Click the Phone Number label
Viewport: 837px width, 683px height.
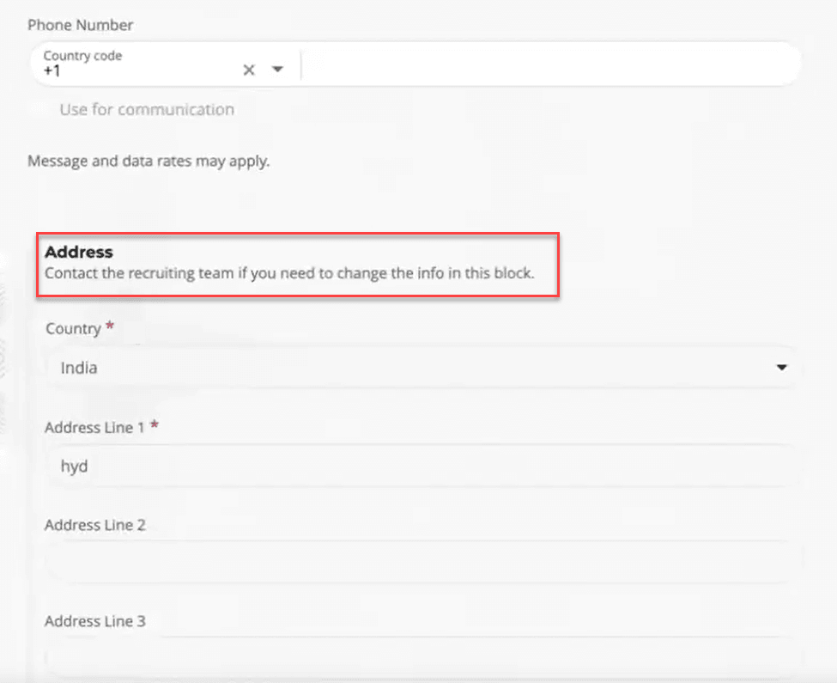[x=81, y=25]
